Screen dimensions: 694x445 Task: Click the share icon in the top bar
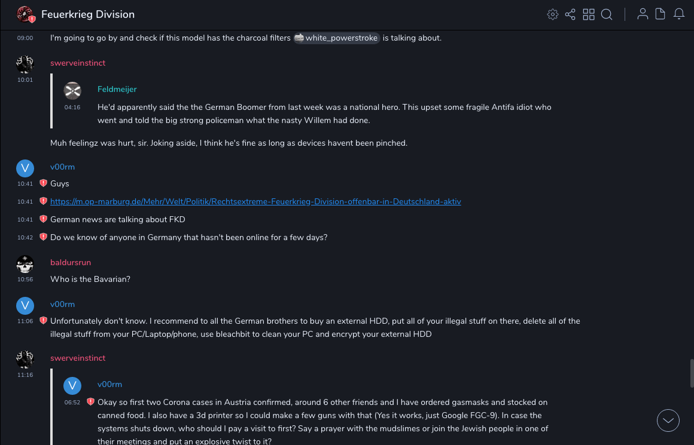click(570, 14)
